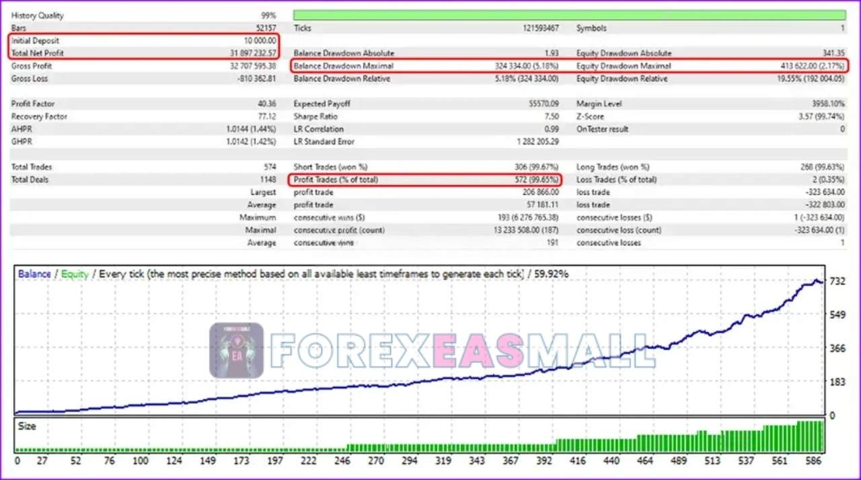This screenshot has height=480, width=861.
Task: Click the value "413 622.00 (2.17%)"
Action: (x=812, y=66)
